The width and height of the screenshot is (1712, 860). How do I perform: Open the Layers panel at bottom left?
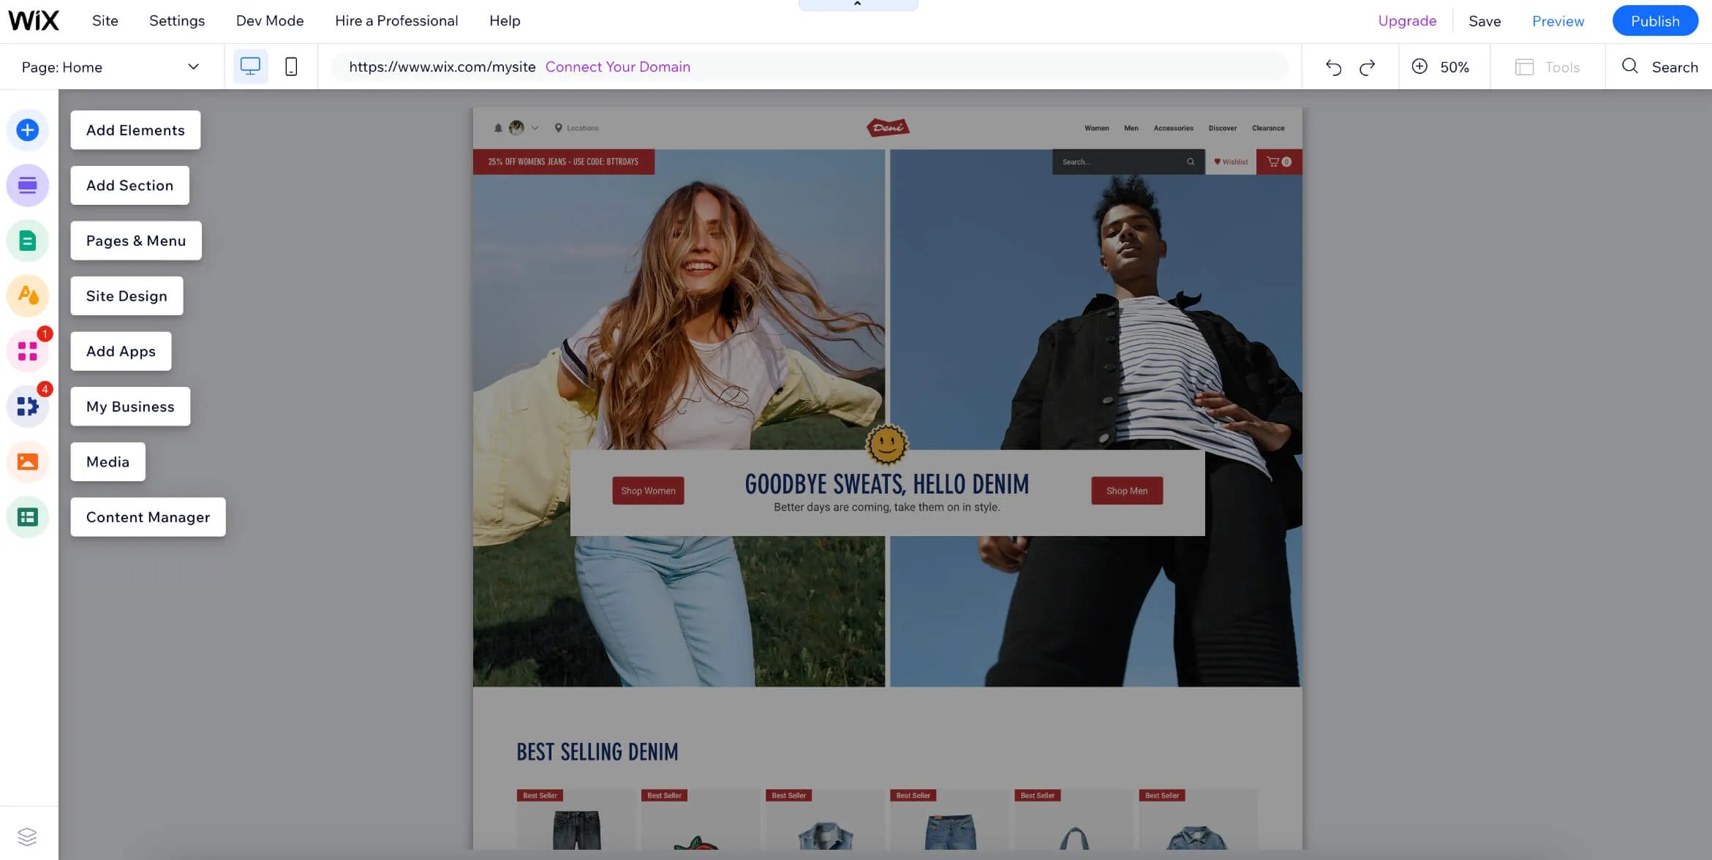[28, 835]
